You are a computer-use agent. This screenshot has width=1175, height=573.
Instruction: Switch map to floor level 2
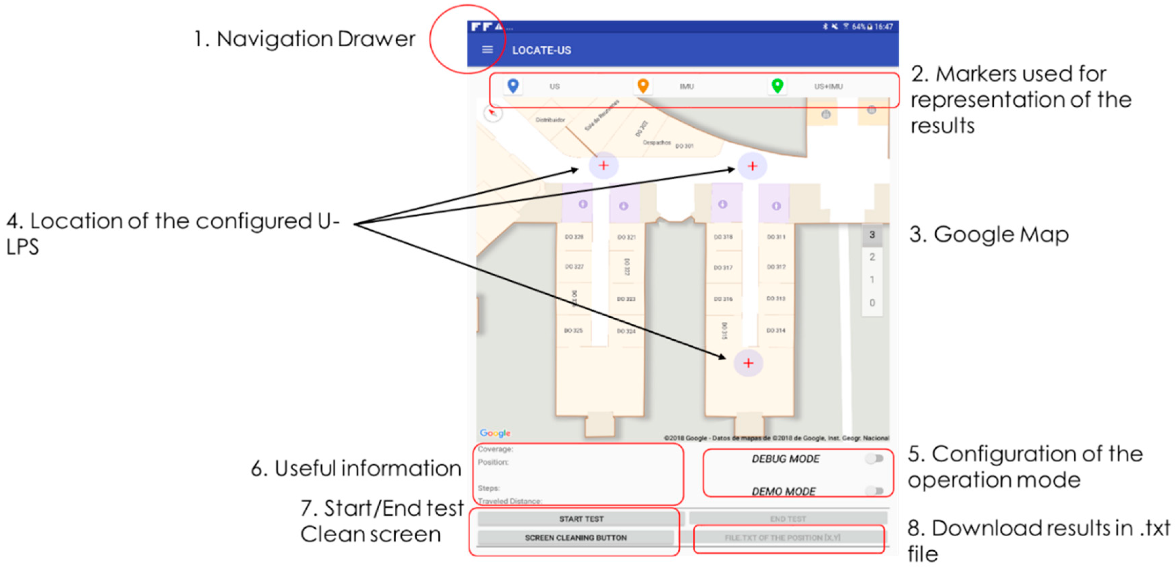pyautogui.click(x=872, y=257)
